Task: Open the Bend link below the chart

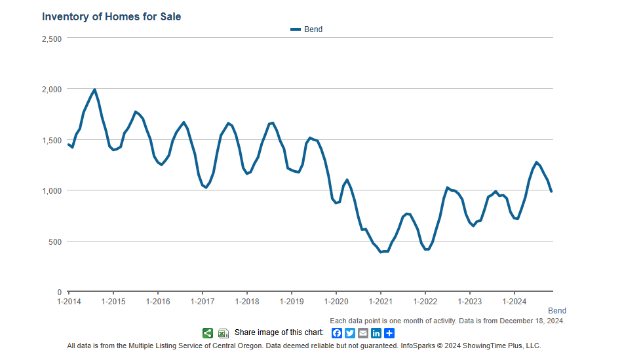Action: click(x=556, y=311)
